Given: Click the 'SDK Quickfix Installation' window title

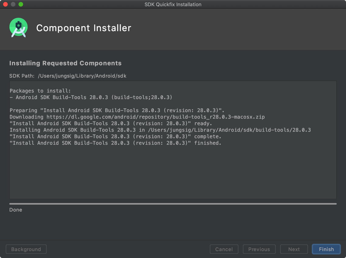Looking at the screenshot, I should [x=173, y=5].
